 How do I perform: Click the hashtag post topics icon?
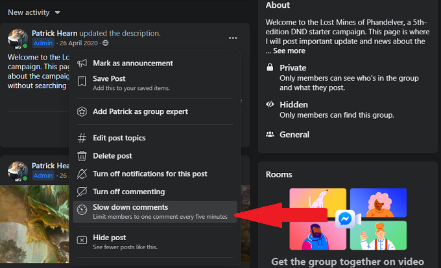(x=82, y=138)
